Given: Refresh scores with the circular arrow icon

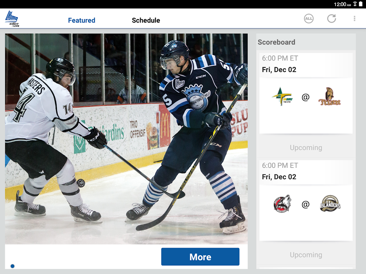Looking at the screenshot, I should 331,18.
